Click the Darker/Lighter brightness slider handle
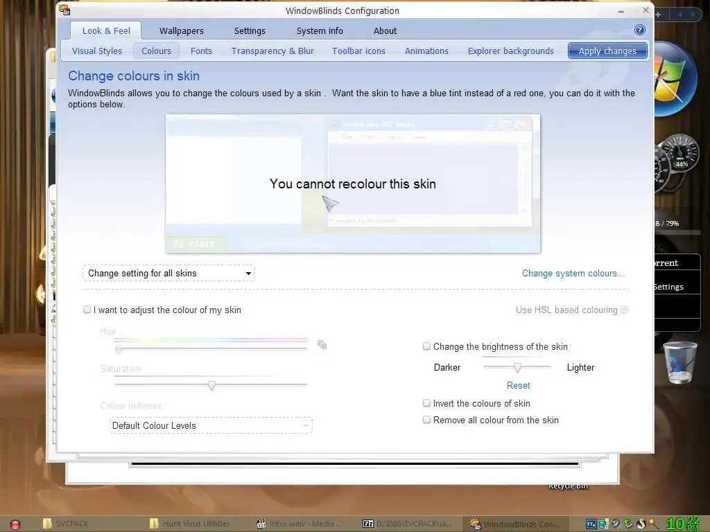710x532 pixels. click(517, 367)
